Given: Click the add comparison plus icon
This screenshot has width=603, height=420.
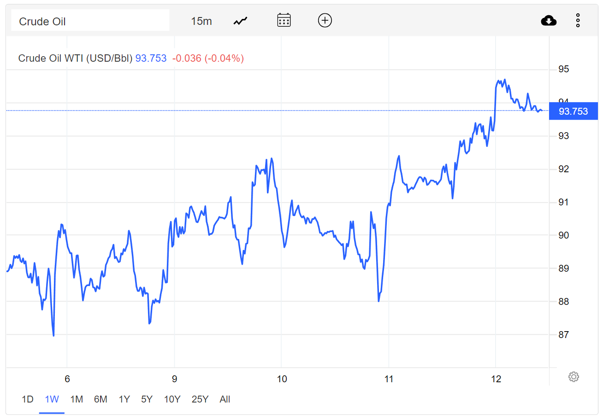Looking at the screenshot, I should click(325, 20).
